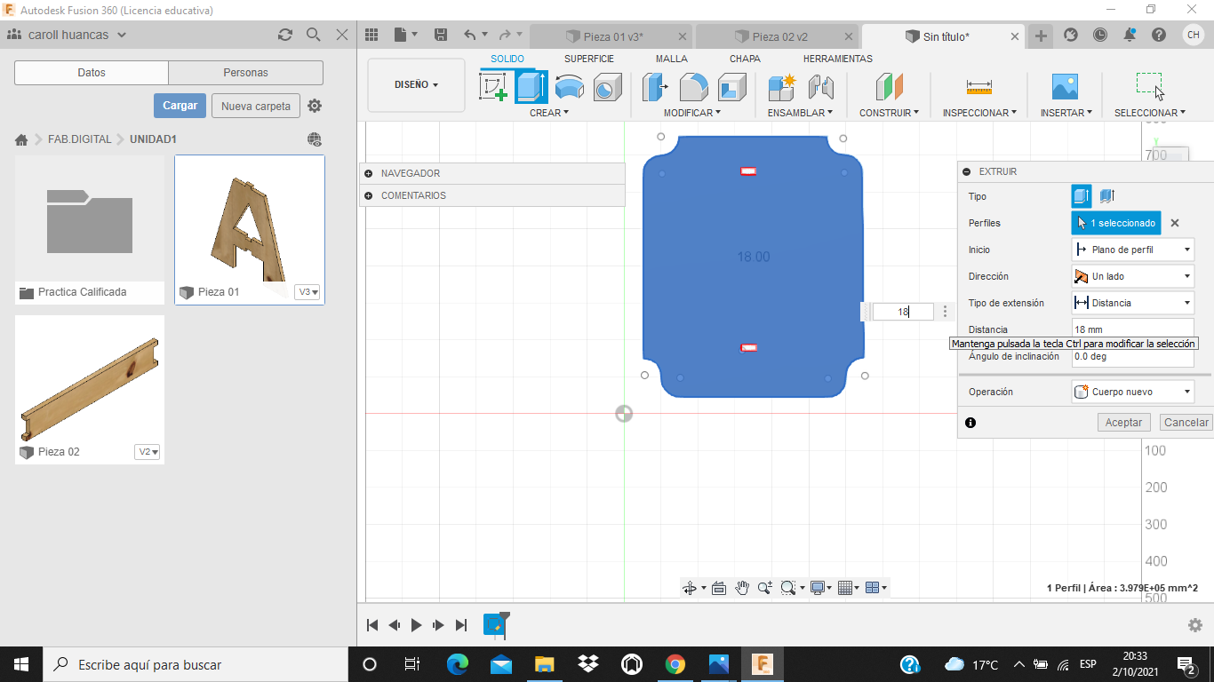1214x682 pixels.
Task: Click the Insert image icon
Action: (1065, 87)
